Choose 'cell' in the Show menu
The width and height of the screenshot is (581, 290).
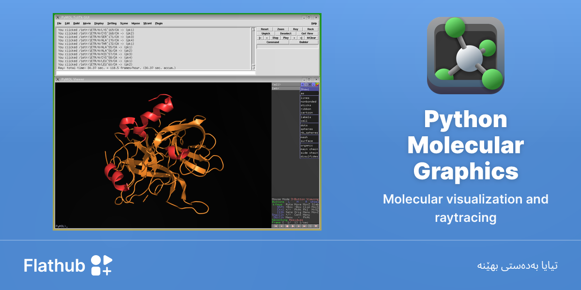(309, 121)
